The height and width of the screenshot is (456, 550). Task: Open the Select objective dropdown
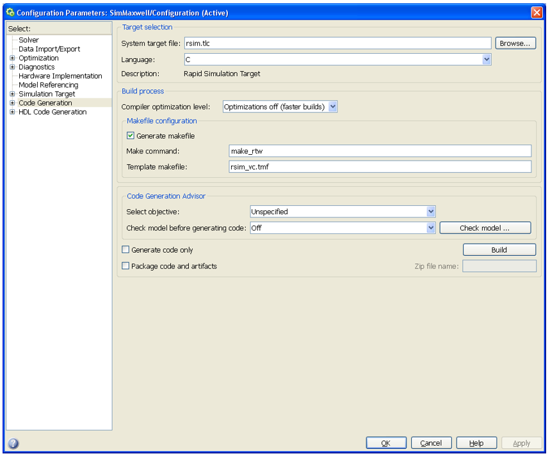tap(431, 211)
